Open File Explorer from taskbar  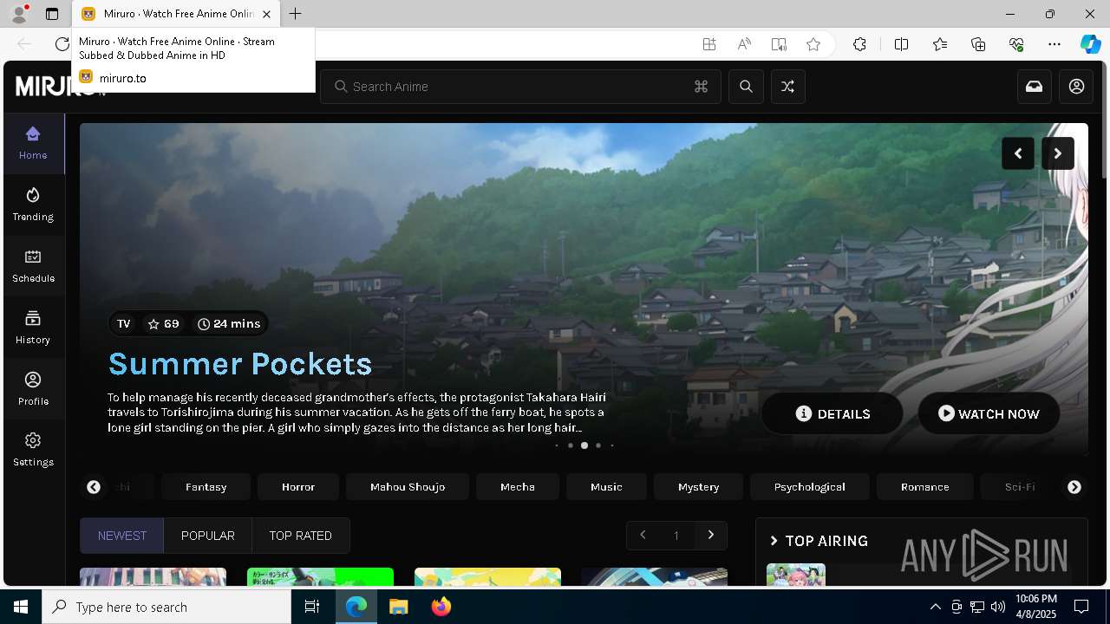pyautogui.click(x=398, y=607)
